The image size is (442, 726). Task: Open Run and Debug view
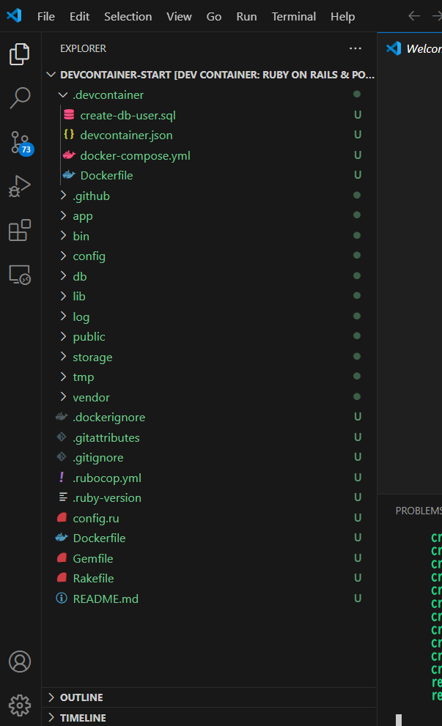pos(20,186)
